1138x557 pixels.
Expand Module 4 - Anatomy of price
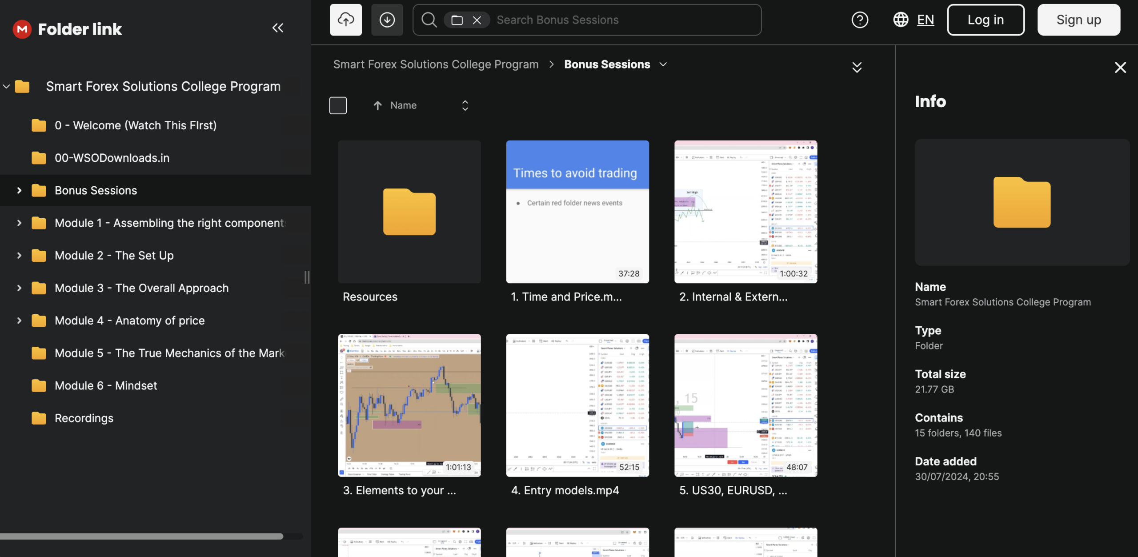(x=19, y=321)
